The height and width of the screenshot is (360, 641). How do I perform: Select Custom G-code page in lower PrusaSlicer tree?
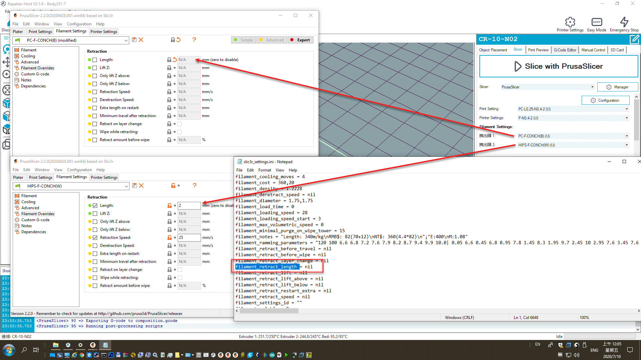coord(35,220)
